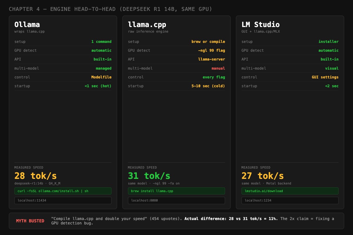
Task: Click llama.cpp's 'MEASURED SPEED' label
Action: 142,168
